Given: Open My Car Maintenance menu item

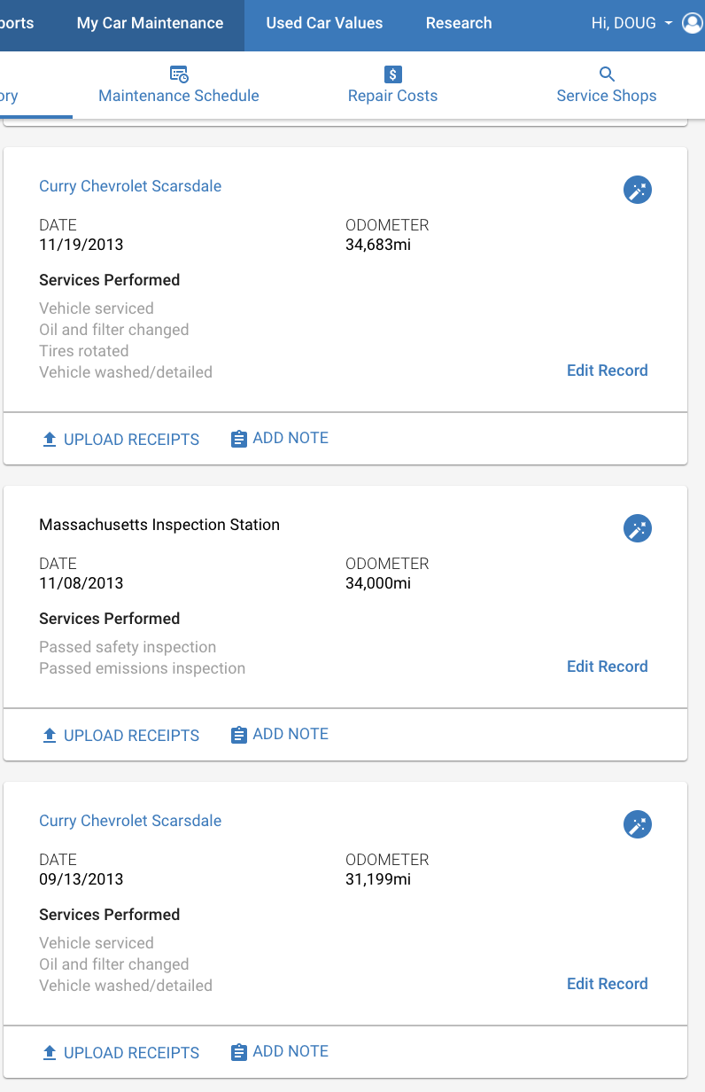Looking at the screenshot, I should pyautogui.click(x=150, y=23).
